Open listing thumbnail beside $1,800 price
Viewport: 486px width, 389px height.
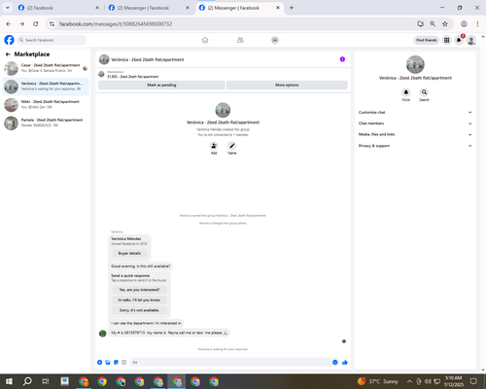(x=101, y=74)
